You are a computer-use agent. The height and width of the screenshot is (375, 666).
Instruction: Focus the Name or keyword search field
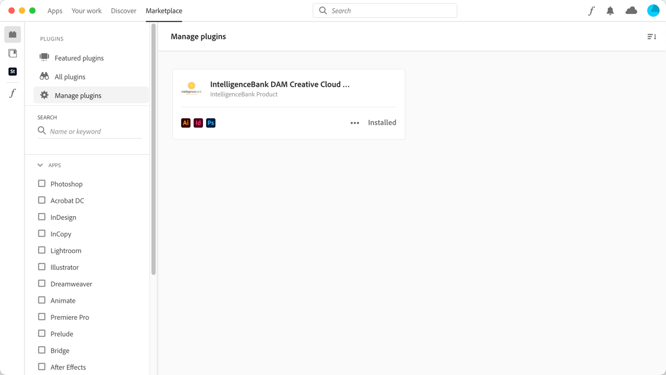click(x=89, y=131)
